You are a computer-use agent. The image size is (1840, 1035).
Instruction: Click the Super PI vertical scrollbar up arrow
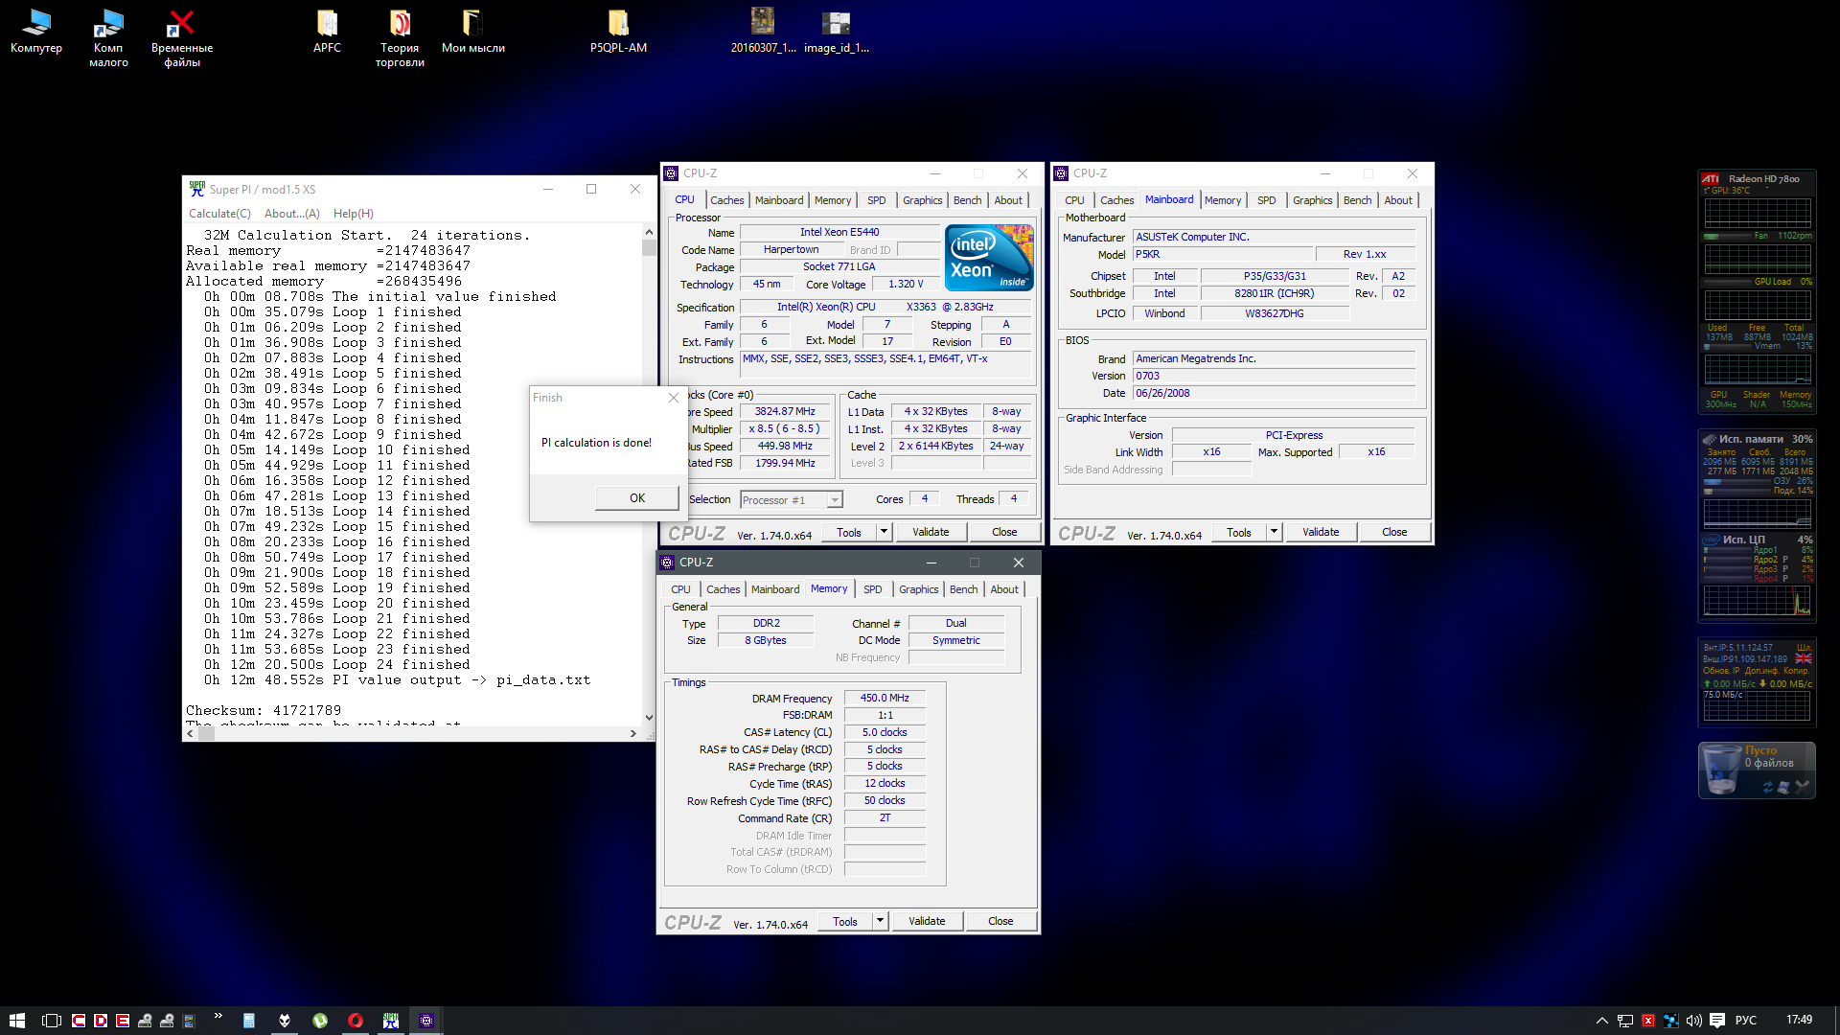pos(649,232)
